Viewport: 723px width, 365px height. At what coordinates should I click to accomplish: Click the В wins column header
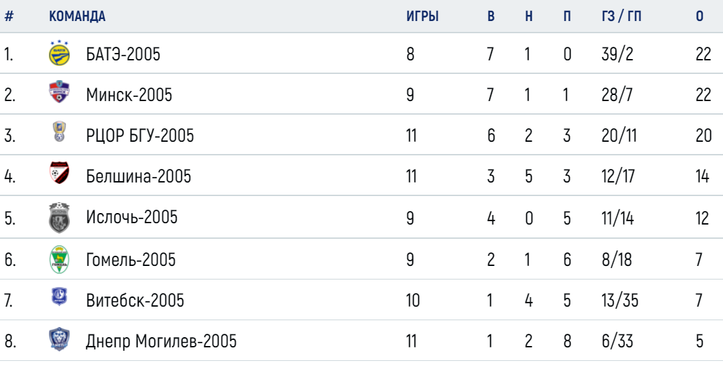[490, 16]
